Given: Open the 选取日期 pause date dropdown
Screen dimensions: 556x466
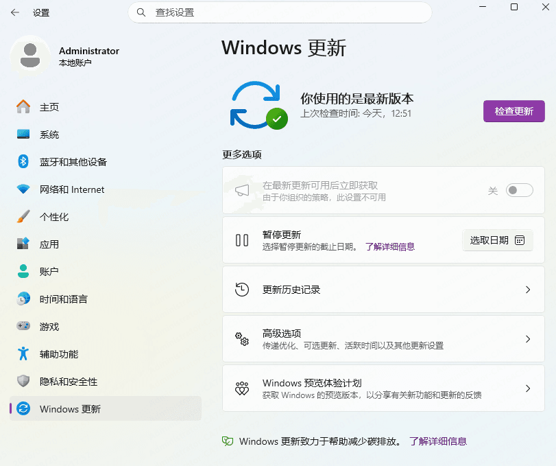Looking at the screenshot, I should 498,240.
